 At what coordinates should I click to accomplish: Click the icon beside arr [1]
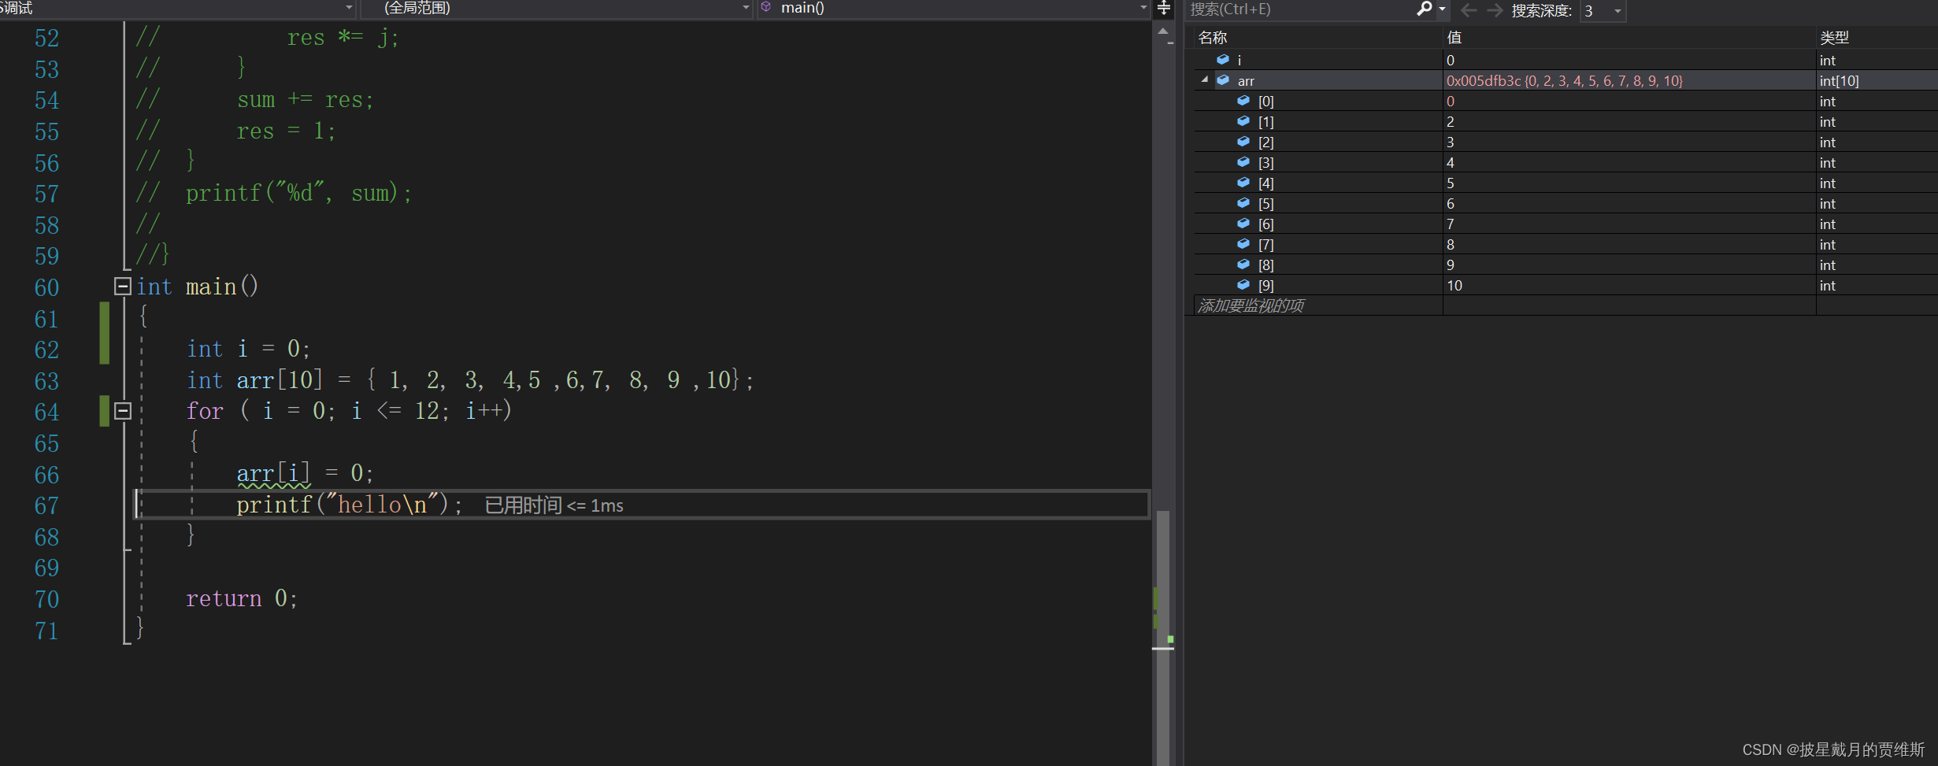[x=1243, y=121]
